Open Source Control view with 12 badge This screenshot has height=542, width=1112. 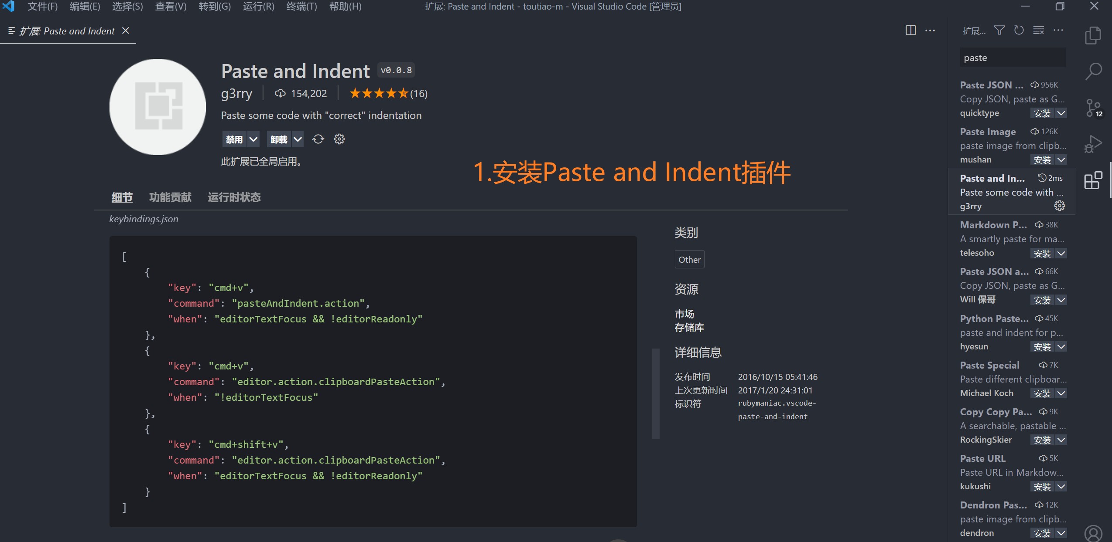pyautogui.click(x=1093, y=107)
